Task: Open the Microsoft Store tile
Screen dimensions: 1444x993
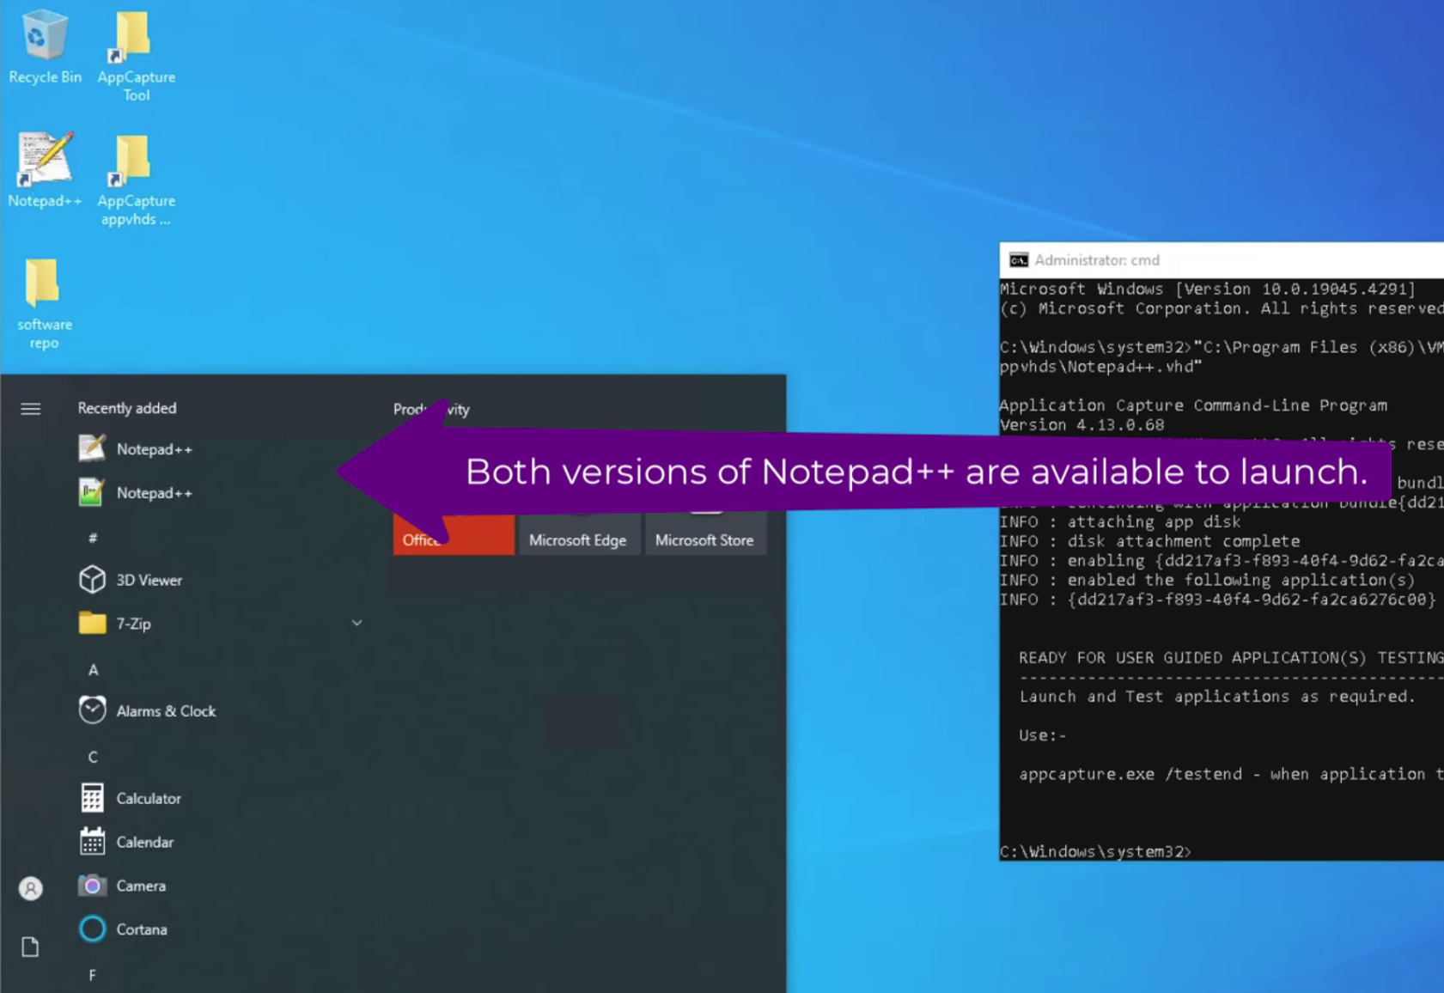Action: [704, 534]
